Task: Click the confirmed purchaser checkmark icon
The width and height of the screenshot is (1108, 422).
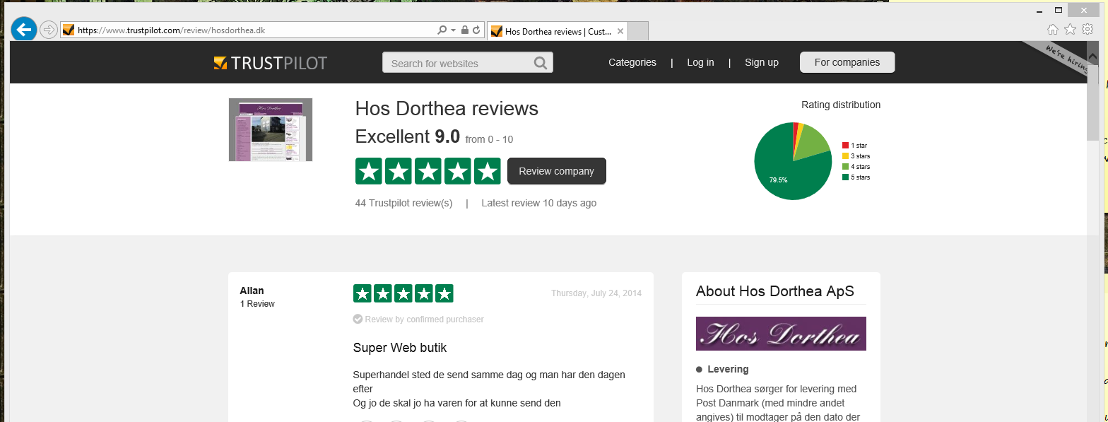Action: point(358,319)
